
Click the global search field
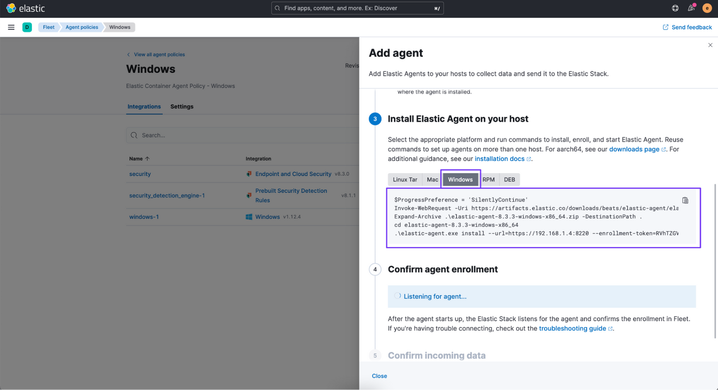(x=357, y=8)
